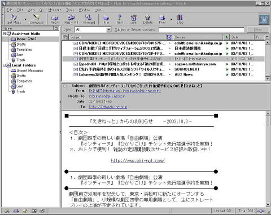This screenshot has width=271, height=215.
Task: Toggle the dot beside 日本経済新聞社 sender
Action: point(169,49)
